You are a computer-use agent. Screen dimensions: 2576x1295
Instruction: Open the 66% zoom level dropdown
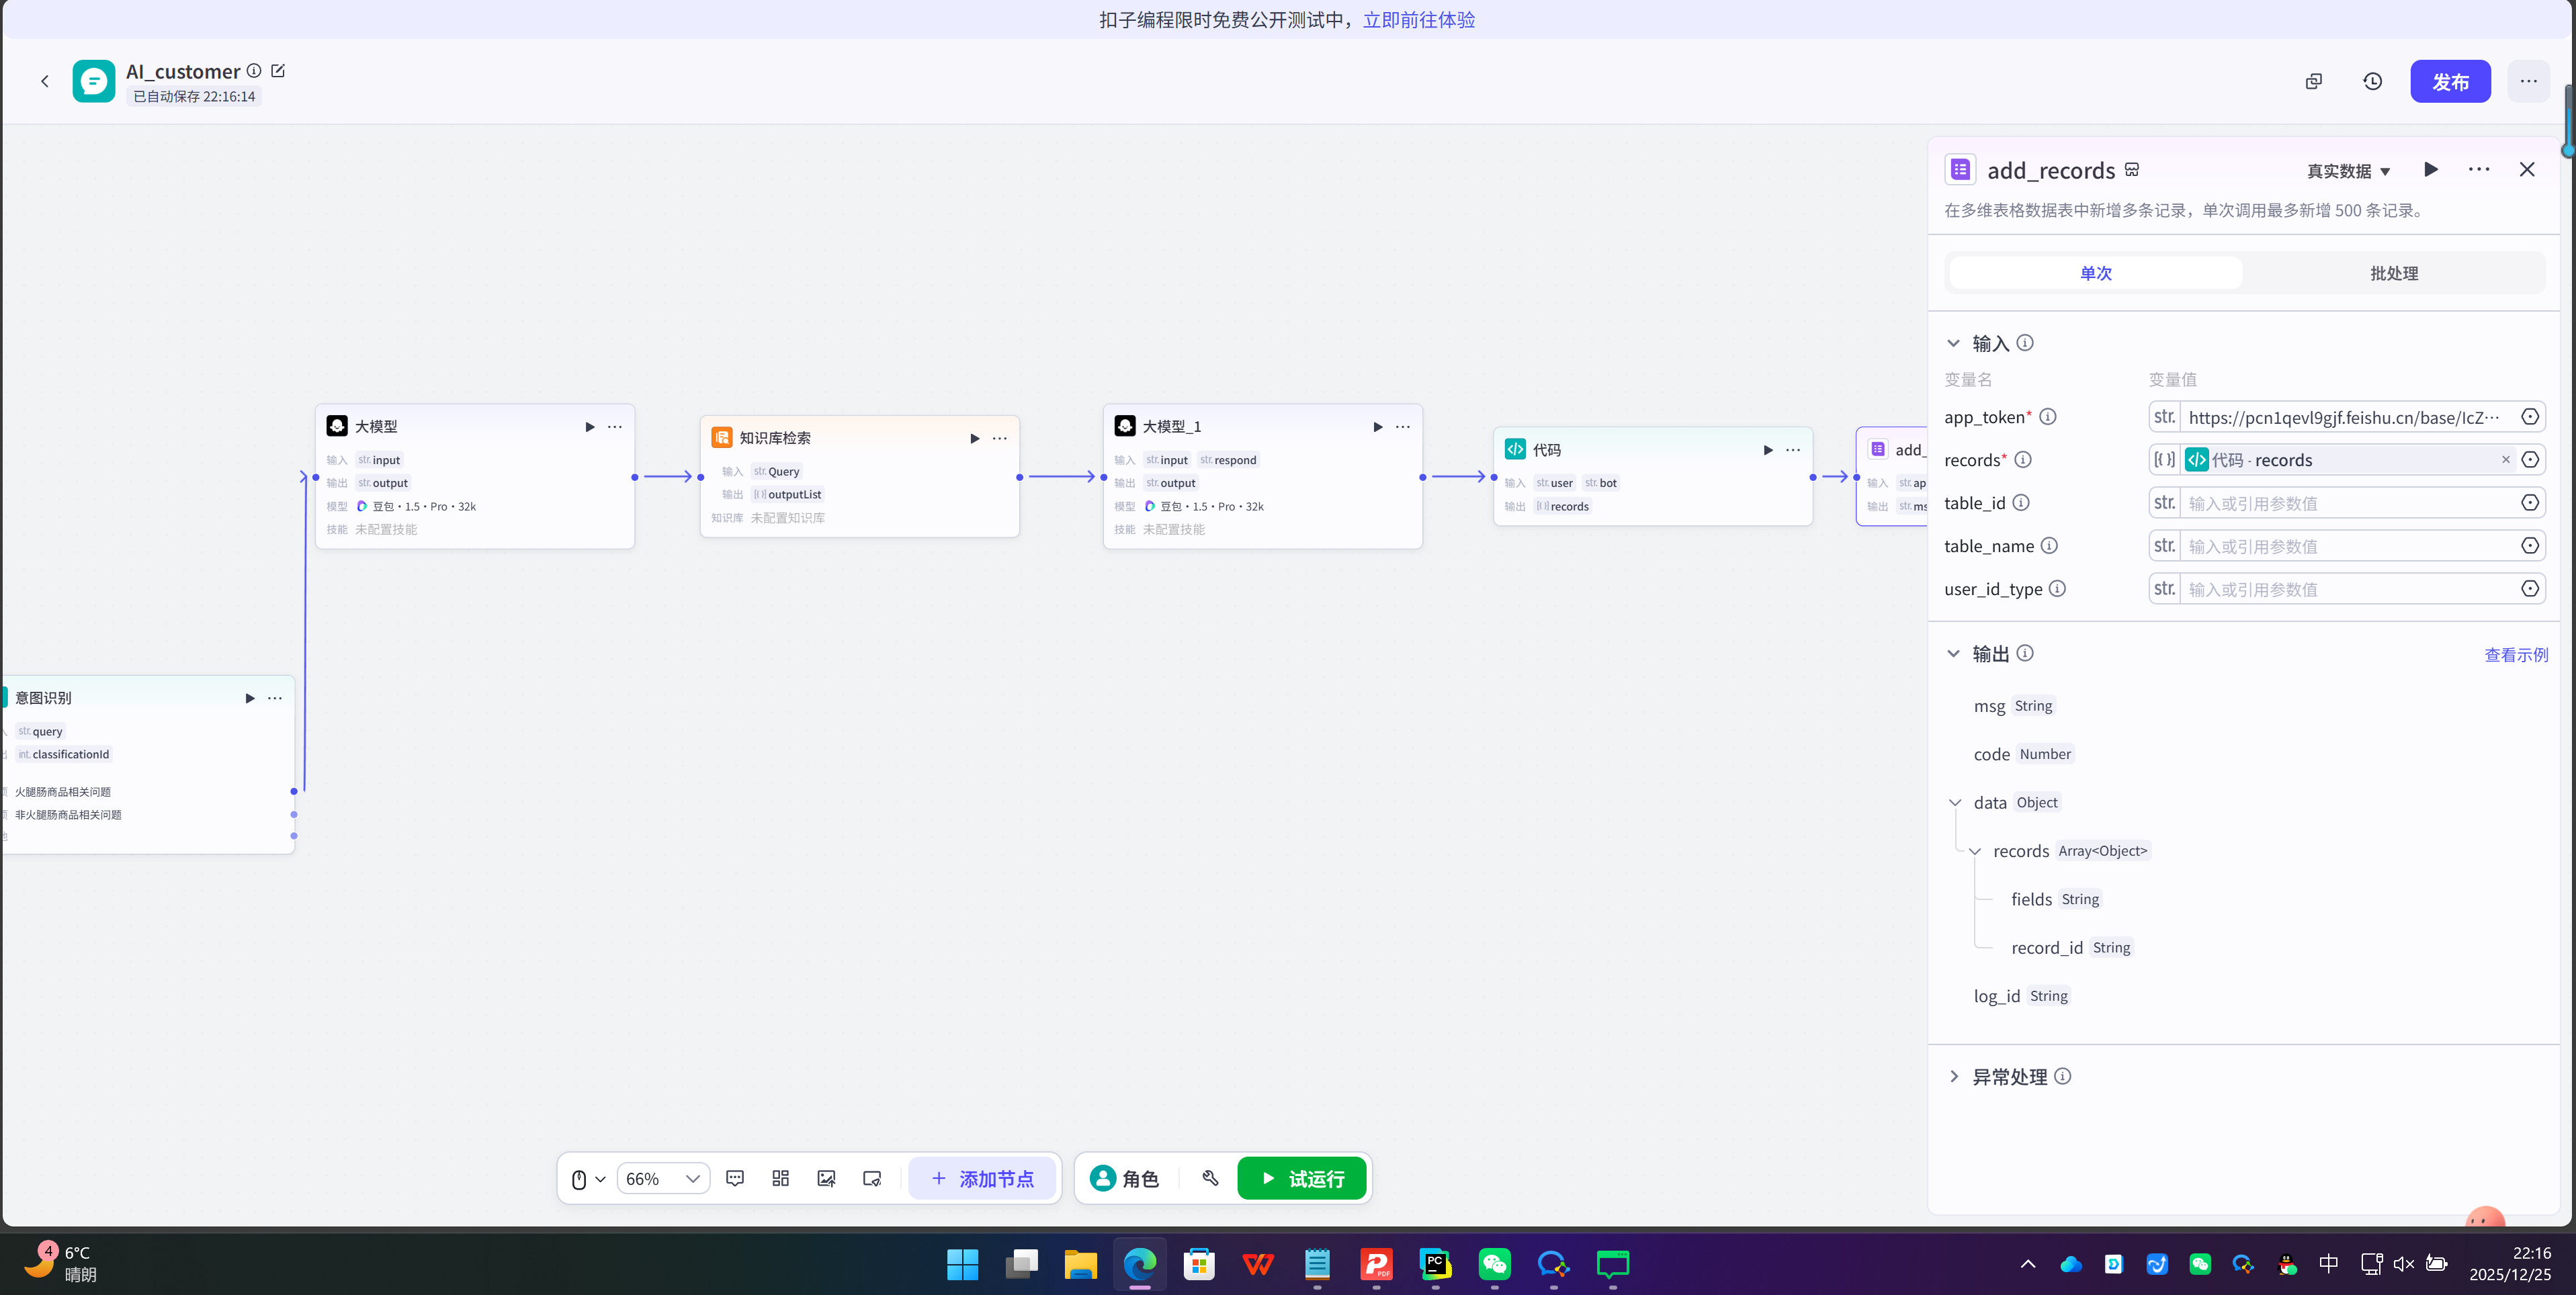tap(663, 1179)
